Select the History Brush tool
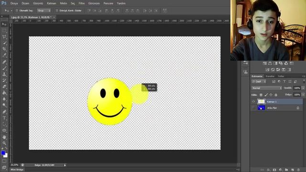306x172 pixels. 4,80
